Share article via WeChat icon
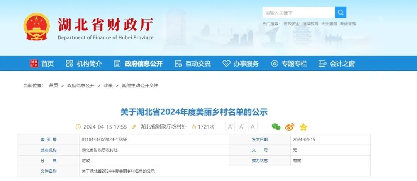 [276, 127]
